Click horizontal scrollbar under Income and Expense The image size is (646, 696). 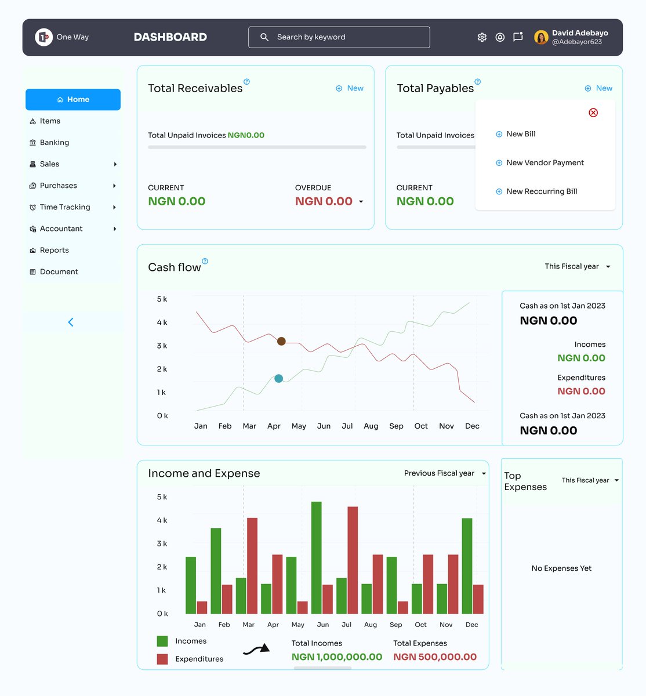click(322, 668)
